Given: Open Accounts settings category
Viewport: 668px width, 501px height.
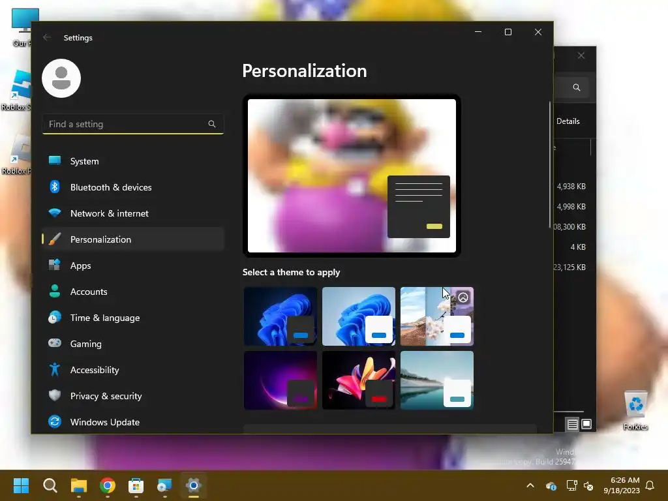Looking at the screenshot, I should (x=133, y=292).
